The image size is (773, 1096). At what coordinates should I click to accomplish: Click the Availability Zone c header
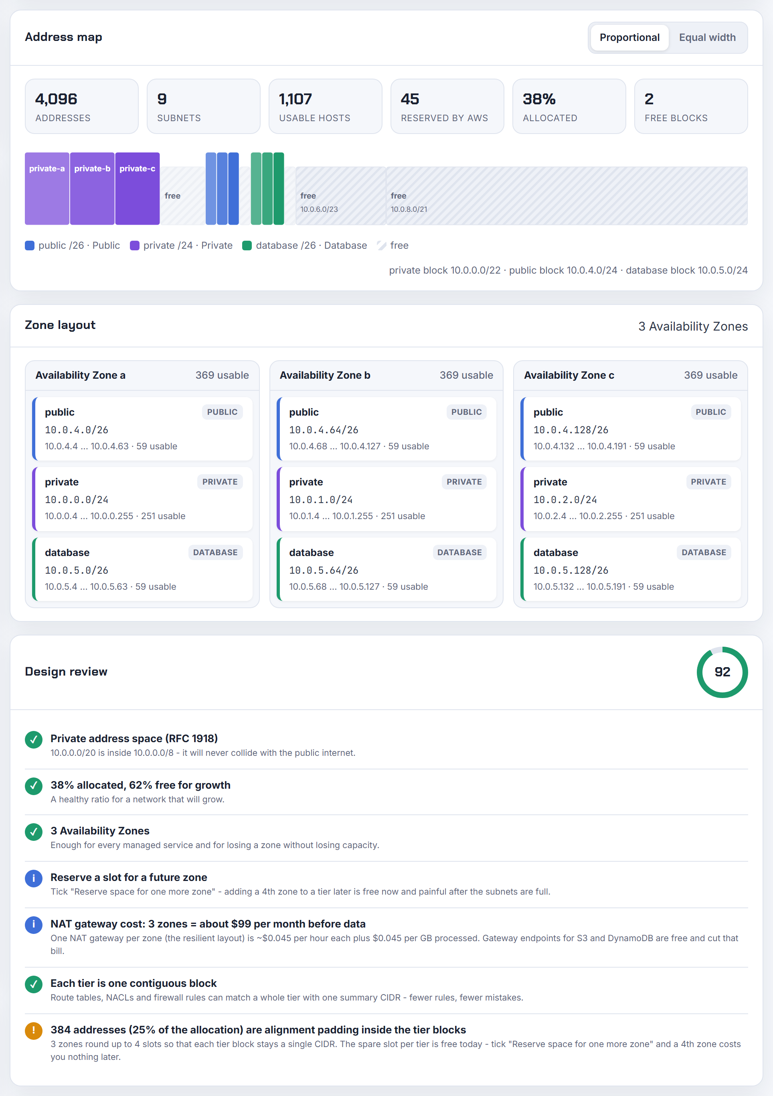click(631, 375)
